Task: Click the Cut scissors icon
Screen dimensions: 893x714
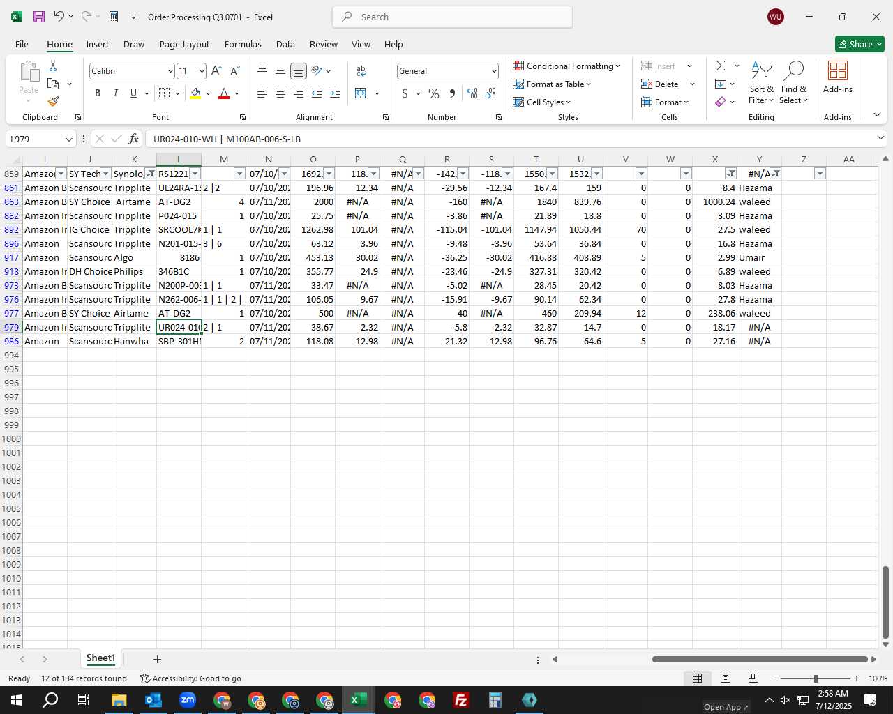Action: pos(53,66)
